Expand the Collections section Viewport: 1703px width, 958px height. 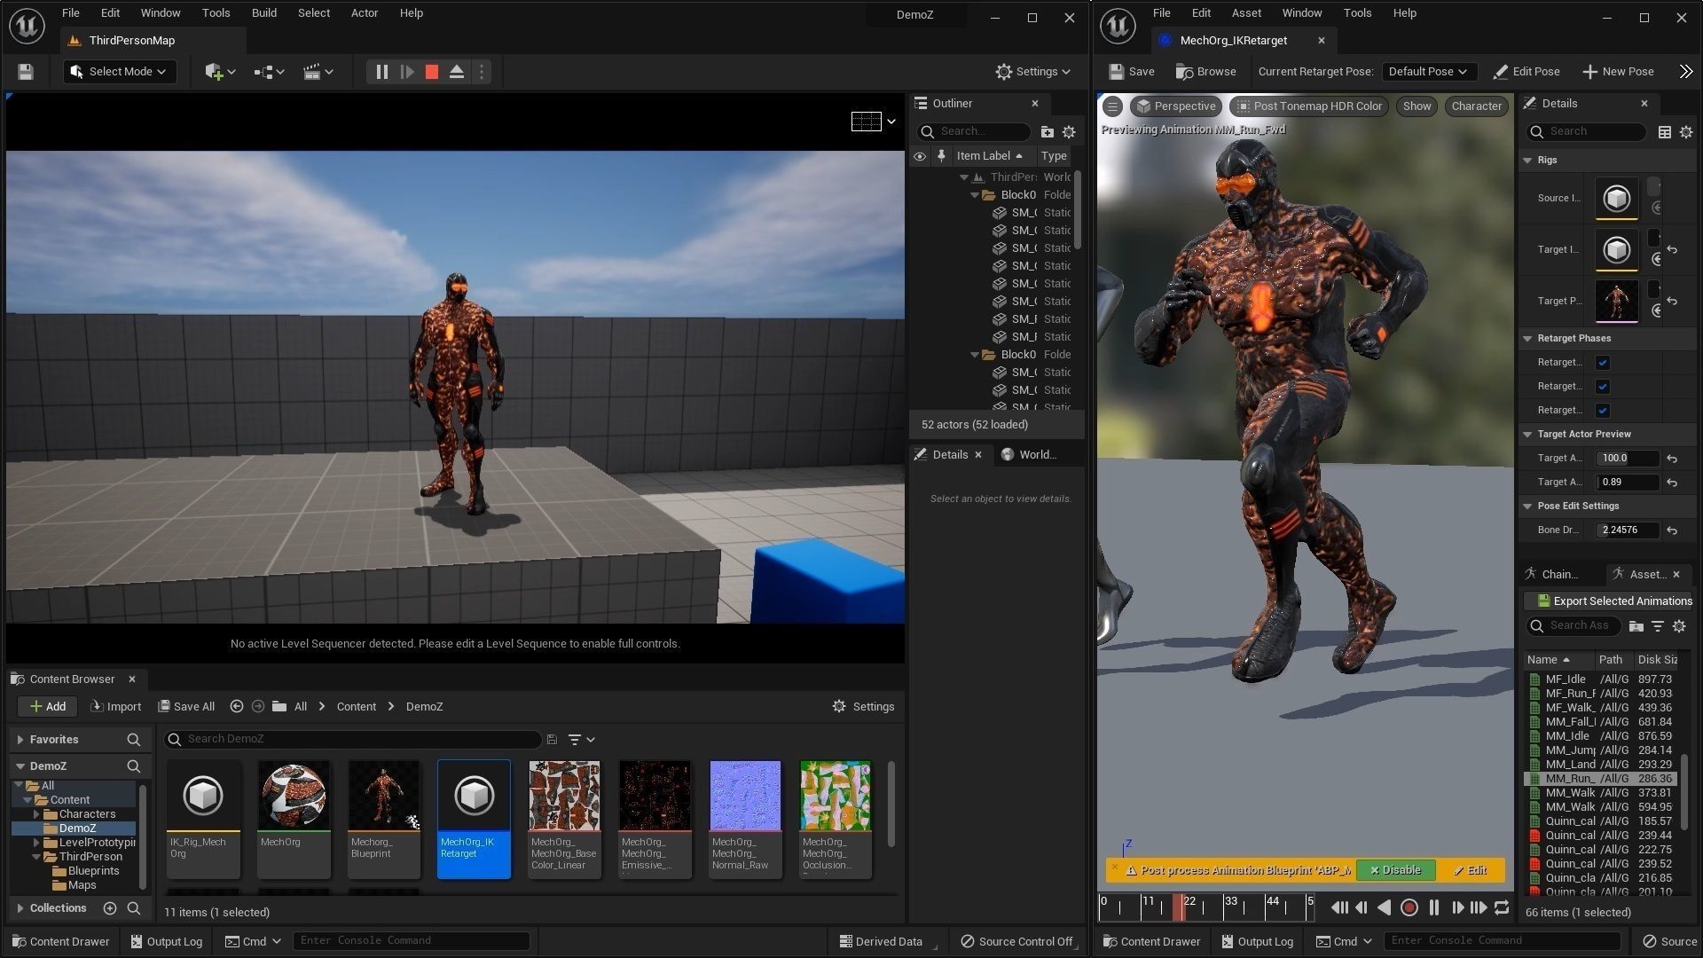pos(20,908)
